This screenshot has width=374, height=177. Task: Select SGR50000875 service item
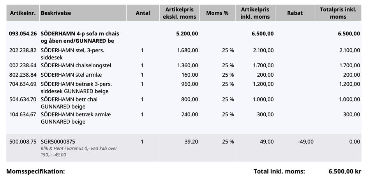coord(58,142)
